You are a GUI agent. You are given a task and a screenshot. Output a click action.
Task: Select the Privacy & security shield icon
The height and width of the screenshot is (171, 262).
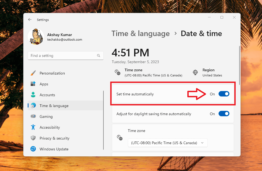click(33, 138)
